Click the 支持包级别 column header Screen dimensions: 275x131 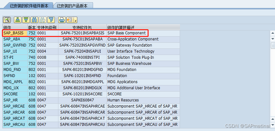[47, 27]
